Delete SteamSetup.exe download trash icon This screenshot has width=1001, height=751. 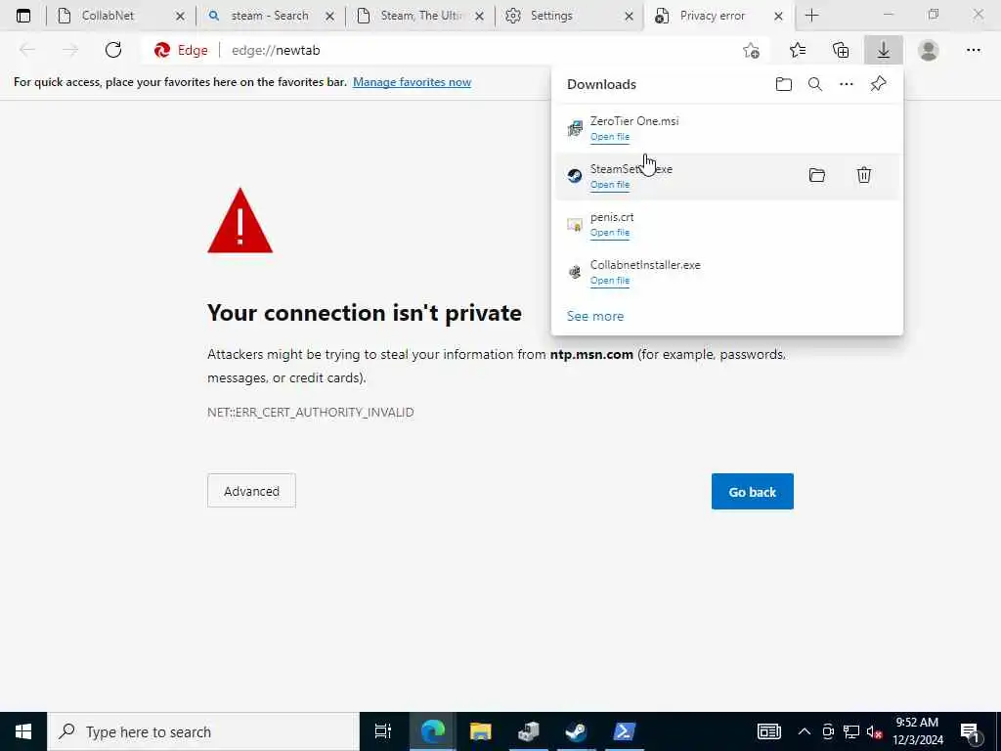point(864,174)
